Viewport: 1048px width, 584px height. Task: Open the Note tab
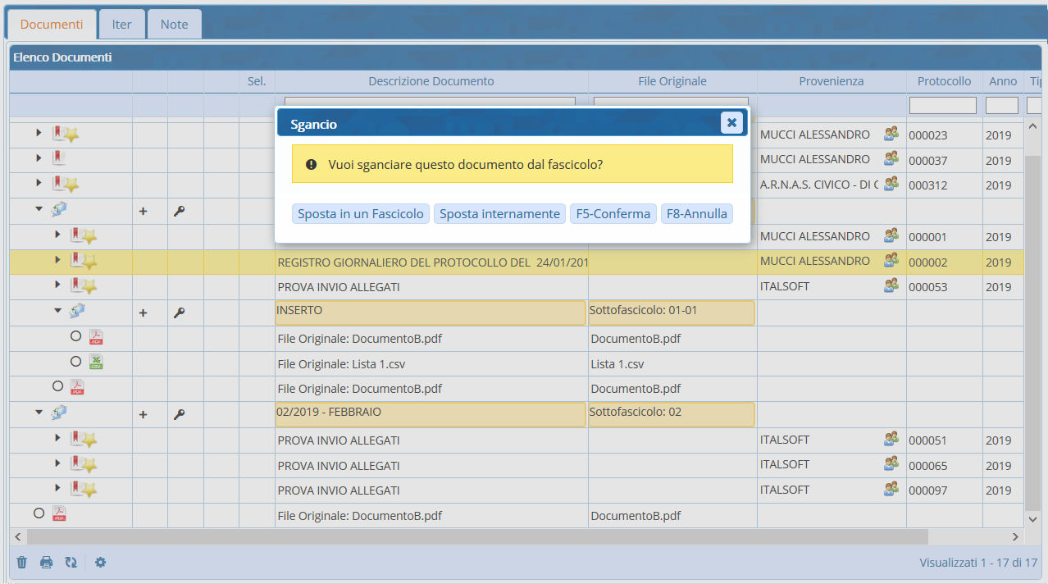[174, 25]
